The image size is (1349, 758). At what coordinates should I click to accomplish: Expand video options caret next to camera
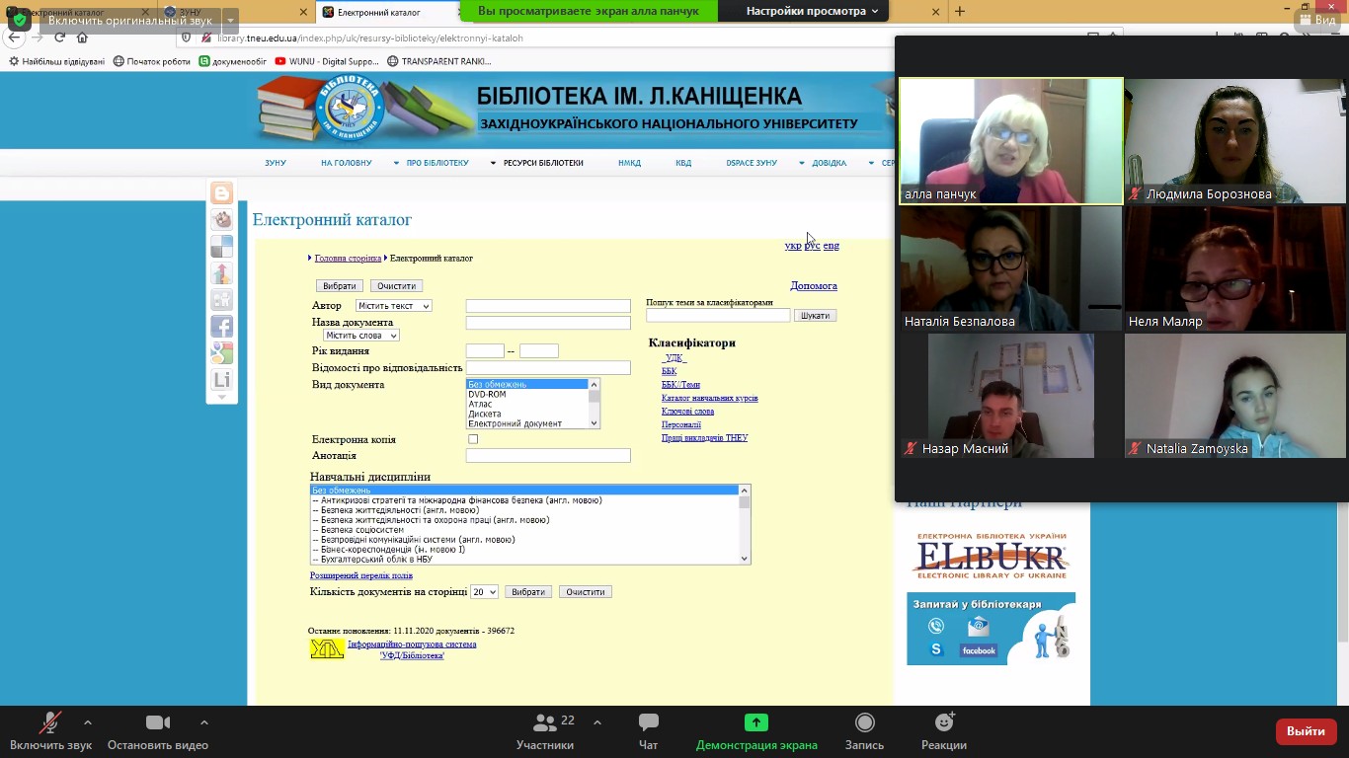click(x=204, y=722)
